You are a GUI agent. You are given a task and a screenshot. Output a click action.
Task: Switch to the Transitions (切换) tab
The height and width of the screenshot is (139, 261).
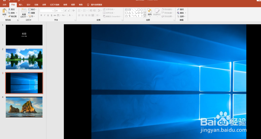(36, 5)
